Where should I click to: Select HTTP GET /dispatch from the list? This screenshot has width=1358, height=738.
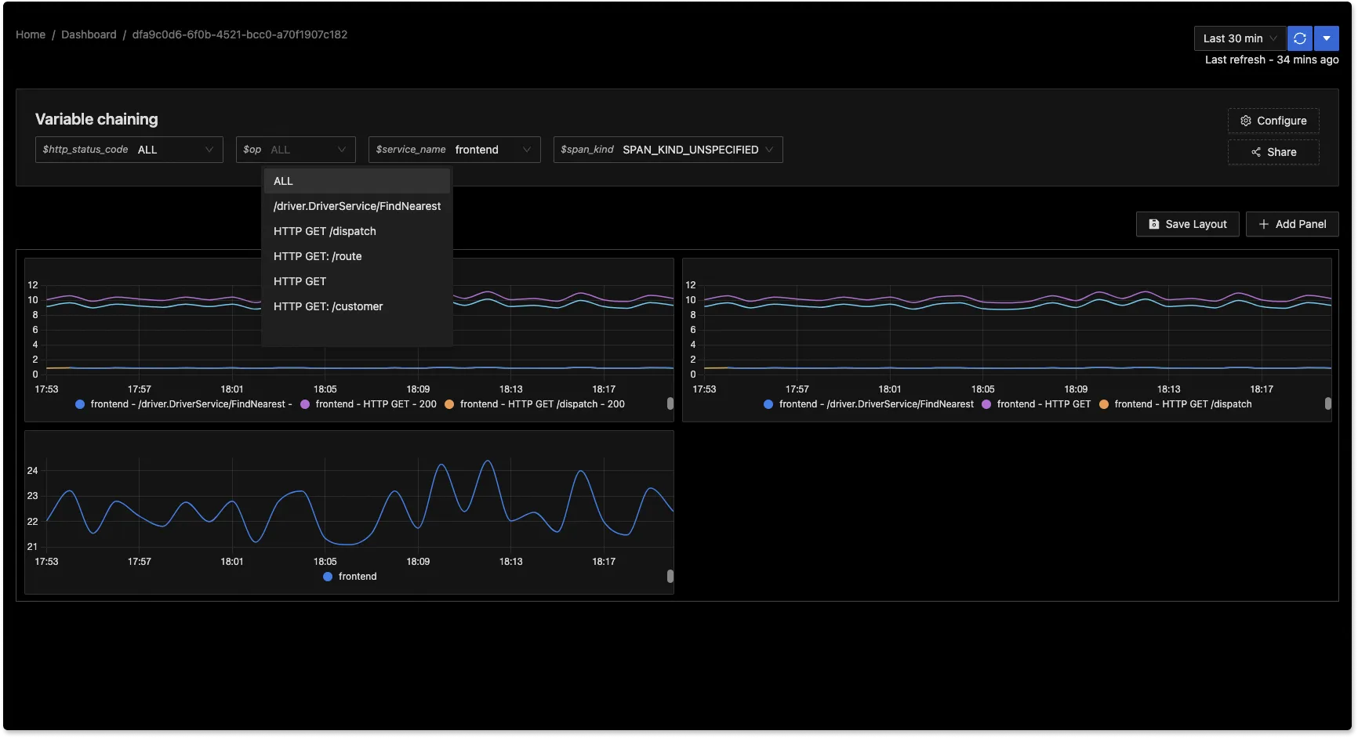[325, 231]
